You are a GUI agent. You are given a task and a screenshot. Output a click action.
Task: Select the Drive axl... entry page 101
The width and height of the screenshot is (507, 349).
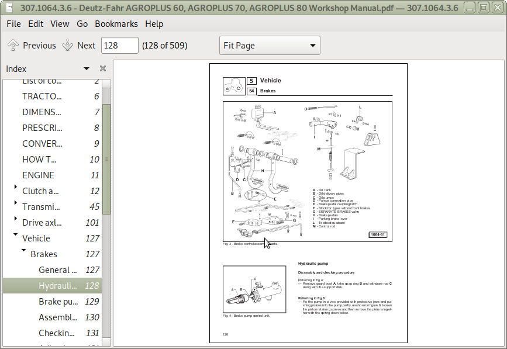[53, 223]
